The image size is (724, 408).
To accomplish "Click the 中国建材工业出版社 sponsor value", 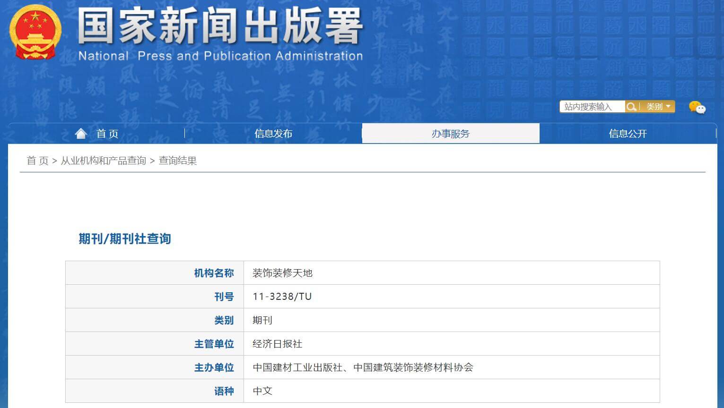I will coord(297,367).
